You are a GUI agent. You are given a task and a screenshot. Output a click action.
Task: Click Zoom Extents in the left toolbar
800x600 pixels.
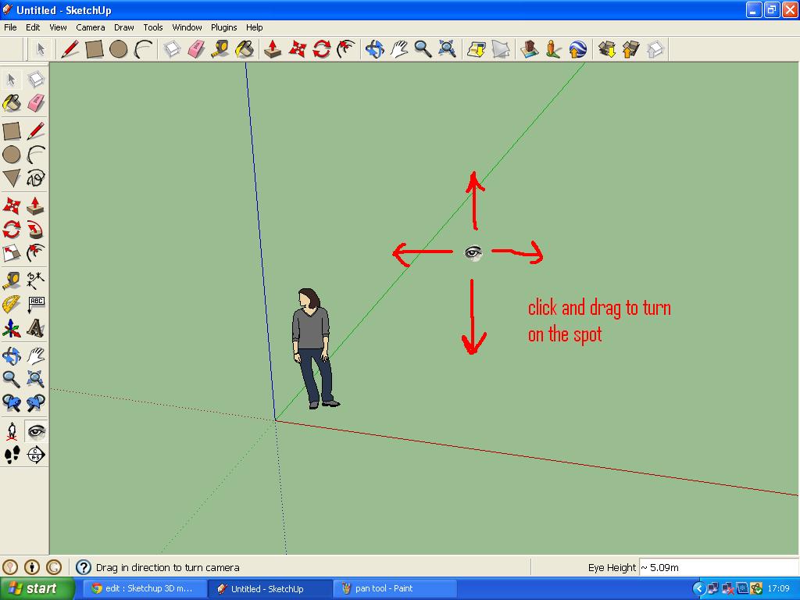tap(36, 379)
